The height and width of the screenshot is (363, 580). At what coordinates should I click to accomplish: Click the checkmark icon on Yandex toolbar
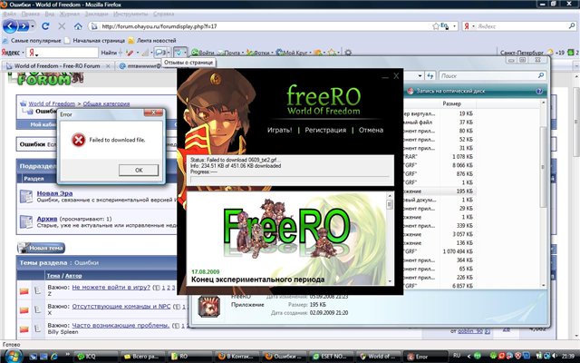click(x=179, y=53)
